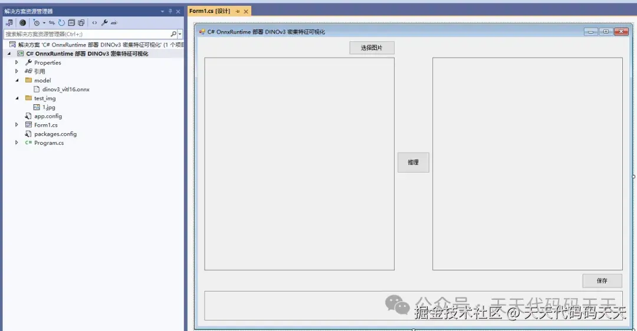The image size is (637, 331).
Task: Open the Solution Explorer window position menu arrow
Action: coord(162,11)
